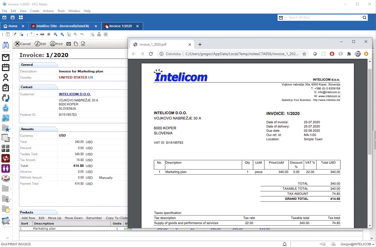The image size is (376, 247).
Task: Click the binoculars search icon in sidebar
Action: (x=6, y=45)
